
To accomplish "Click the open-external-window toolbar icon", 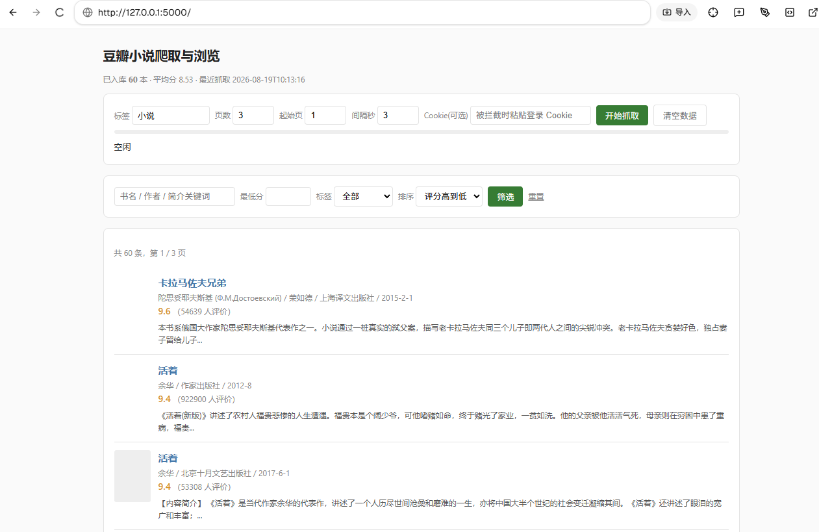I will 813,12.
